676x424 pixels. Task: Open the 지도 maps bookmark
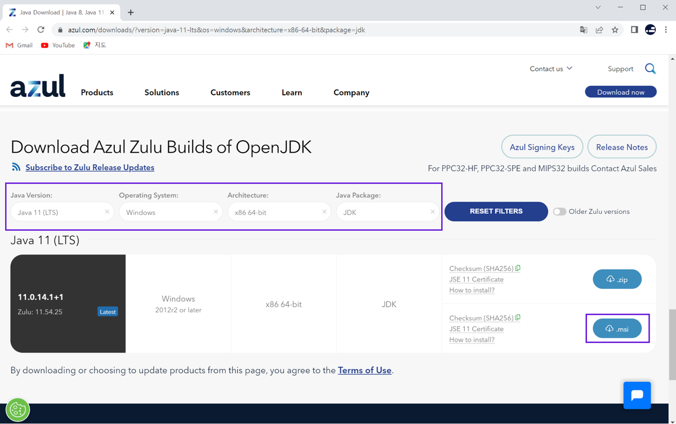tap(95, 45)
